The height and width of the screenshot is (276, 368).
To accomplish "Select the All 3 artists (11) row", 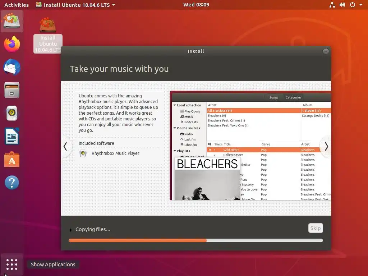I will click(253, 111).
